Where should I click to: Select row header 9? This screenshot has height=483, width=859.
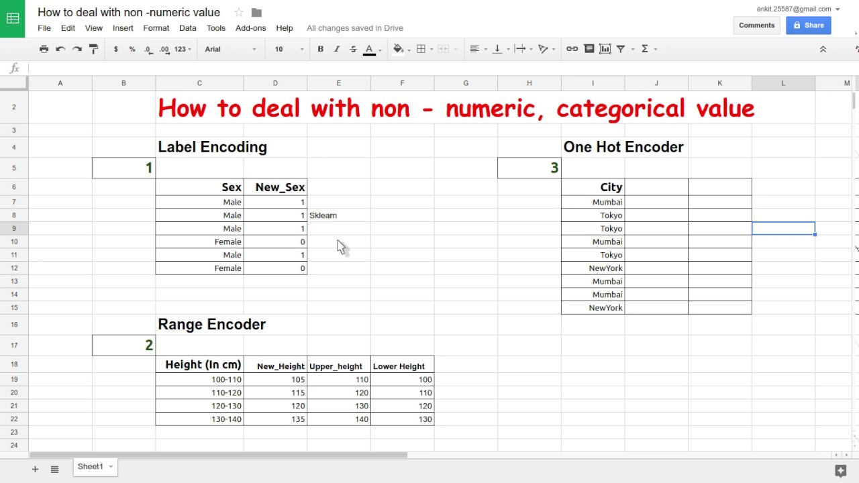(x=14, y=228)
